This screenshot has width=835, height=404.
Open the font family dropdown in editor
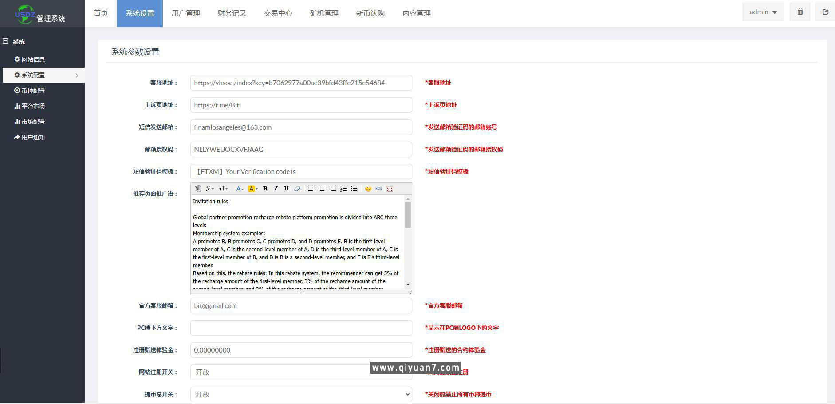210,189
